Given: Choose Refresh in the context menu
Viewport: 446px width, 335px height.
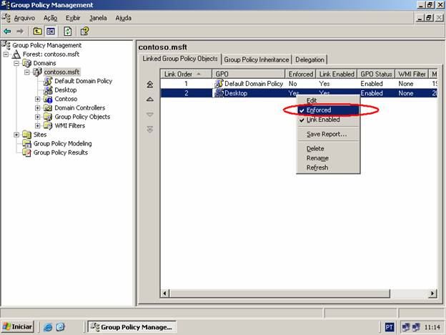Looking at the screenshot, I should (327, 167).
